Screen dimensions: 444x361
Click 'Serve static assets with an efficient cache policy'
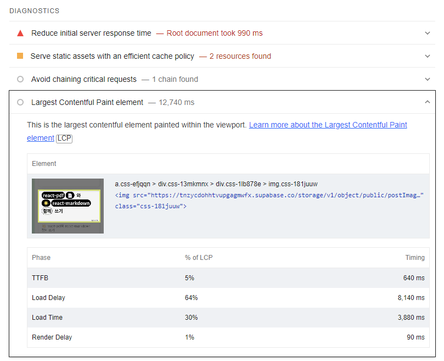pos(113,56)
